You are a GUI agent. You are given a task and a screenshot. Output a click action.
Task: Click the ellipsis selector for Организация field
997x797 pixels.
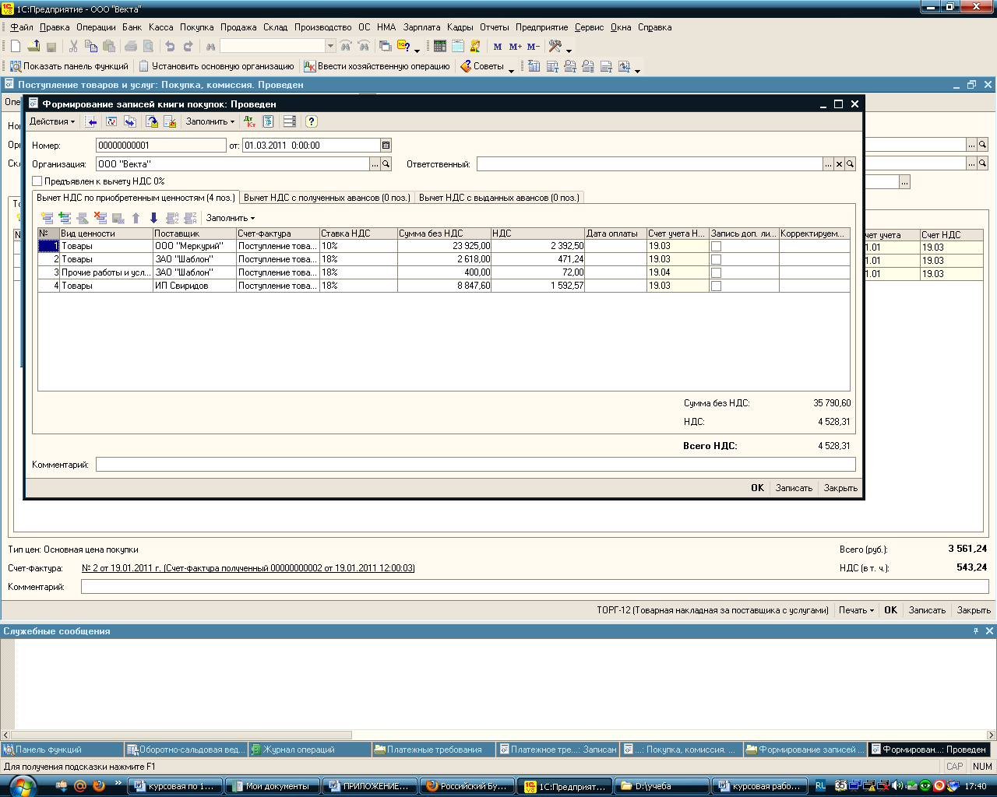(375, 164)
